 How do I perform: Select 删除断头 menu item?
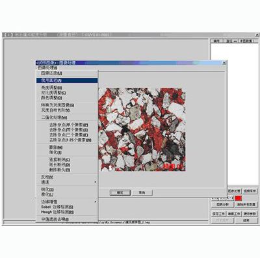click(67, 170)
